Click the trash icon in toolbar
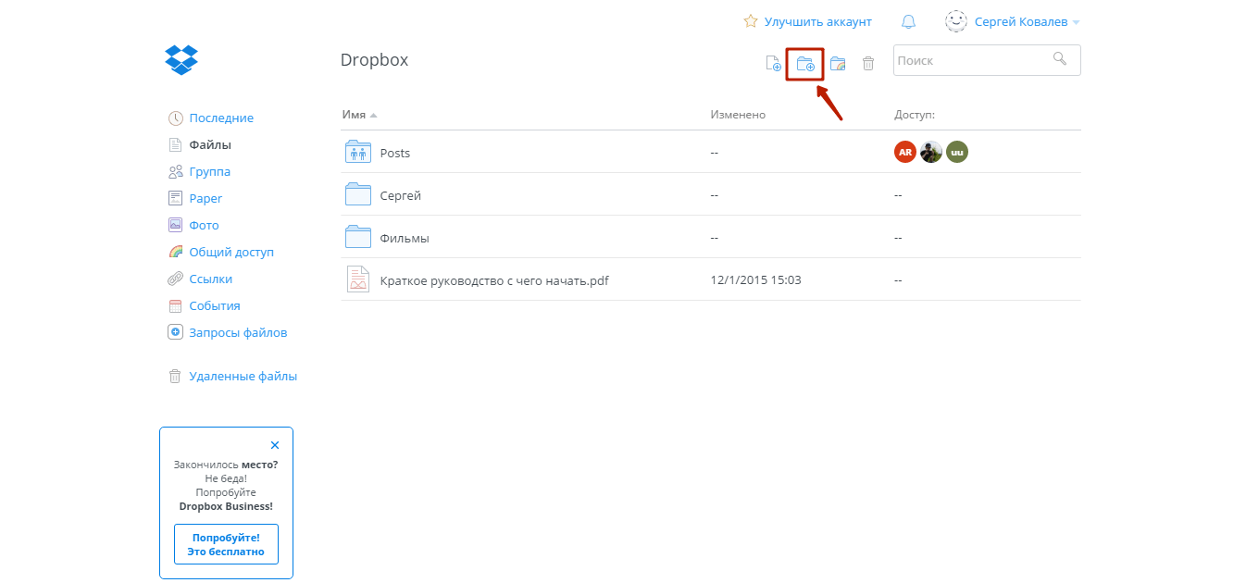1246x583 pixels. point(868,64)
